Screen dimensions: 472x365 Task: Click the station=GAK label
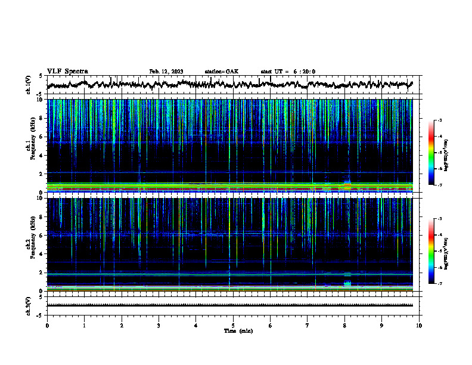(222, 72)
